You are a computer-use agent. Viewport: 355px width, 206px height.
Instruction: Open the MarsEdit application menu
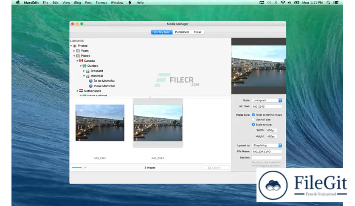[31, 3]
